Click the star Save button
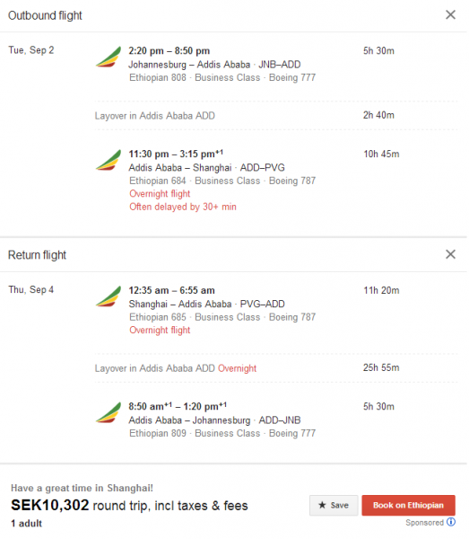469x539 pixels. coord(334,505)
